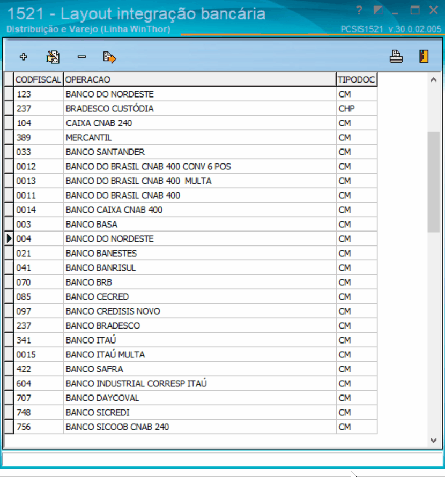This screenshot has height=477, width=445.
Task: Click the export layout arrow icon
Action: coord(109,57)
